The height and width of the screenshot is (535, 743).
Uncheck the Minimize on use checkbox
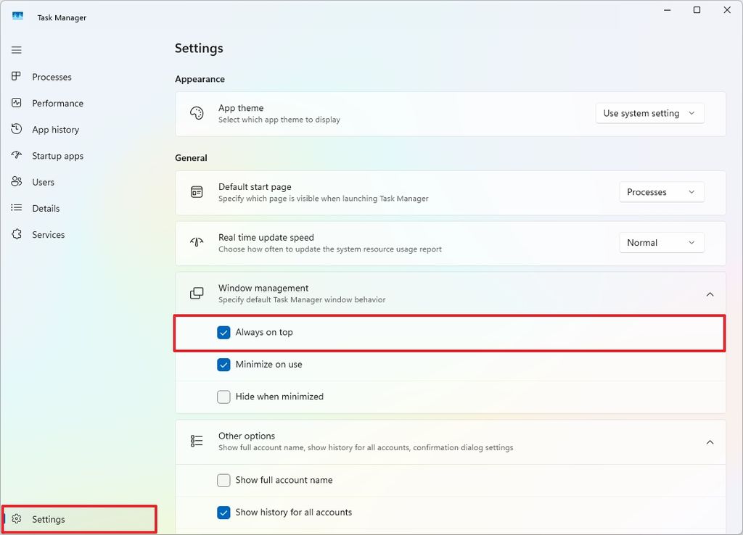223,365
